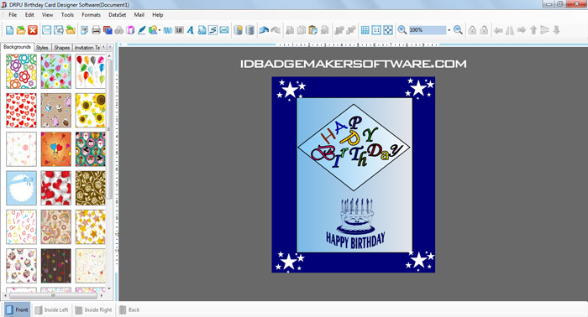
Task: Switch to the Inside Left page
Action: pos(52,310)
